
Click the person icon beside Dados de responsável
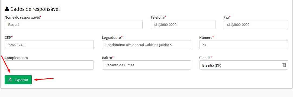point(7,9)
